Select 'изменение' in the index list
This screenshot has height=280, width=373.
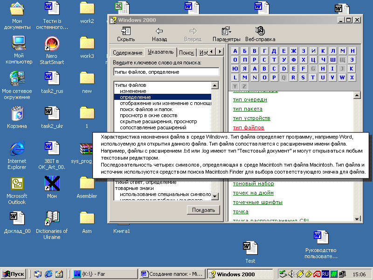[133, 91]
